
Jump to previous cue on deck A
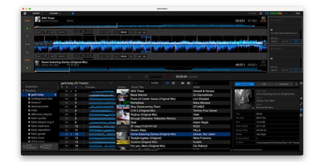point(40,32)
